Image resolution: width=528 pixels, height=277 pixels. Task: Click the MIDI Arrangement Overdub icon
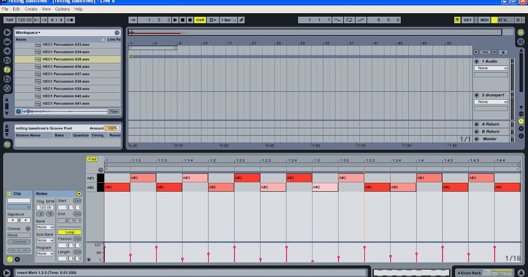point(212,20)
